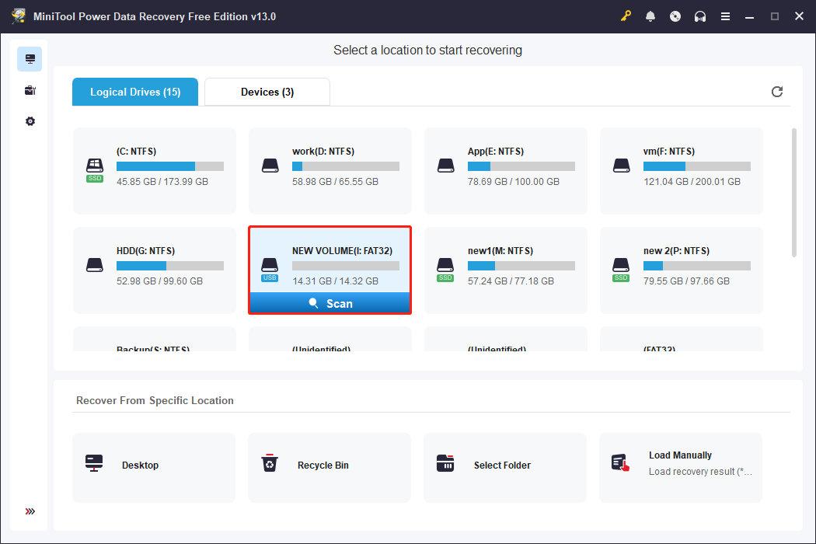Click vm(F:) usage bar
This screenshot has height=544, width=816.
click(x=697, y=166)
